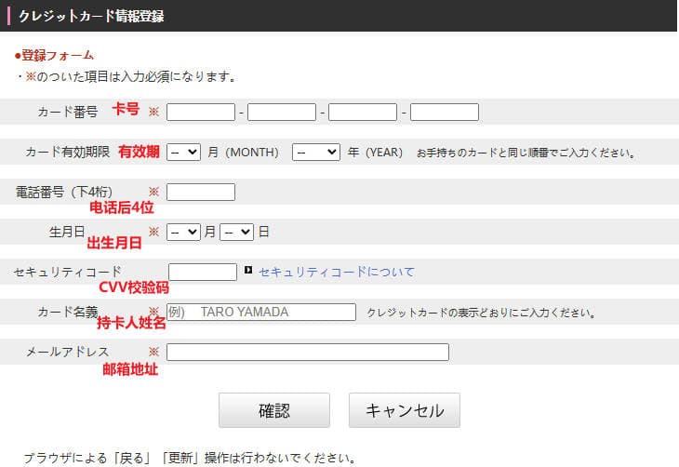The width and height of the screenshot is (679, 467).
Task: Click the メールアドレス label text
Action: tap(68, 352)
